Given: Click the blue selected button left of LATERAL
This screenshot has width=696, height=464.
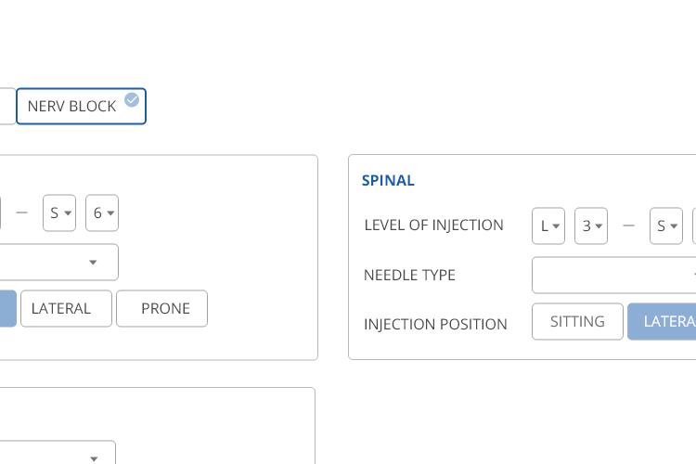Looking at the screenshot, I should [x=8, y=309].
